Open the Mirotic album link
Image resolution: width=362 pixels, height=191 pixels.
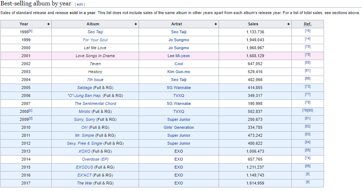pos(84,111)
